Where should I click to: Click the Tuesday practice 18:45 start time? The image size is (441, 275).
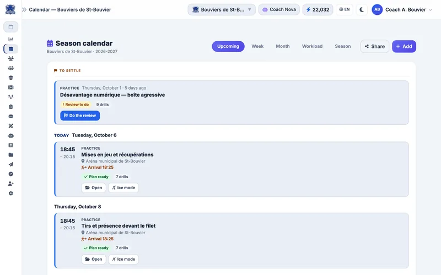[67, 149]
